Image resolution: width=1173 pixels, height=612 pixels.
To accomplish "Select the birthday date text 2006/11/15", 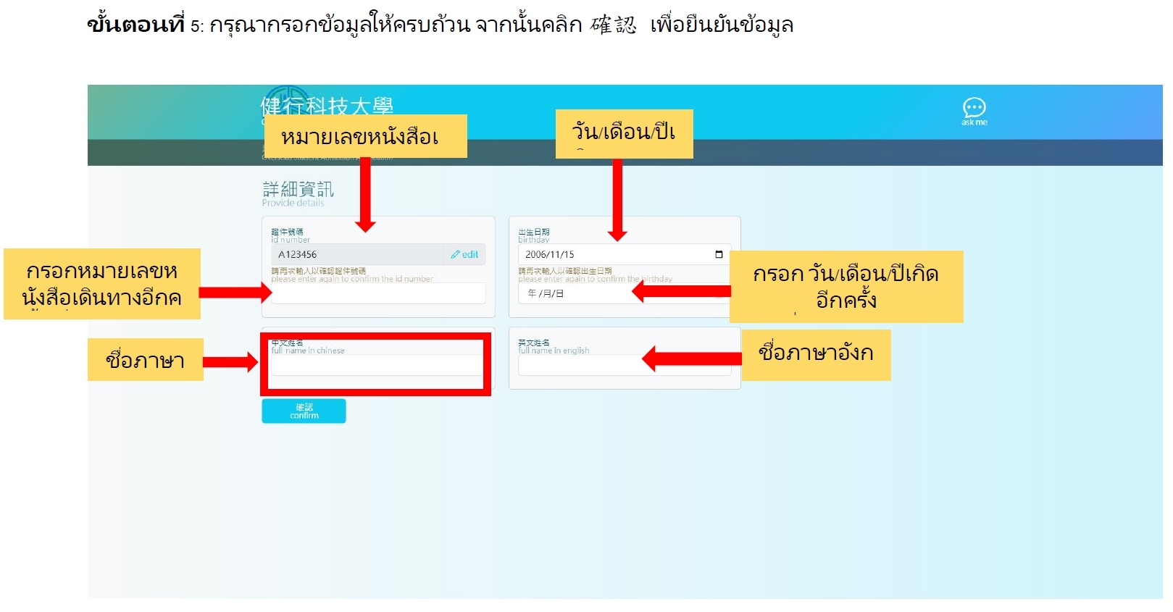I will pyautogui.click(x=549, y=255).
